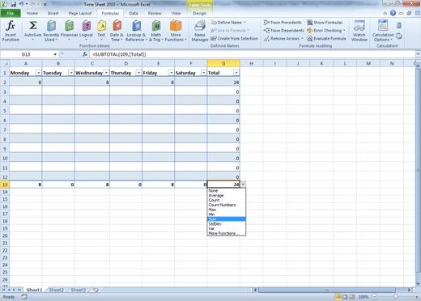Open the Watch Window
The width and height of the screenshot is (421, 301).
pyautogui.click(x=359, y=31)
